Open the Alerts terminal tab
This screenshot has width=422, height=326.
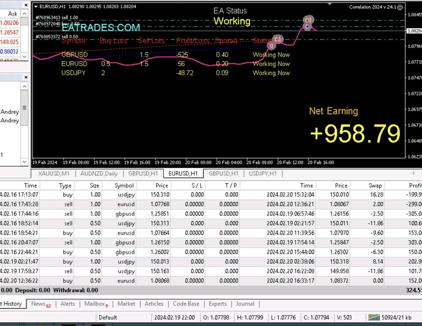click(67, 304)
